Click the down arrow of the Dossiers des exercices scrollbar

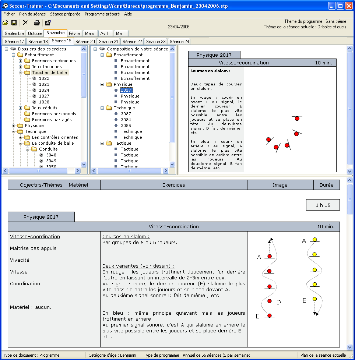pyautogui.click(x=84, y=164)
